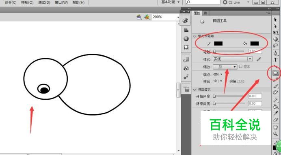Select the 3D Rotation tool
Screen dimensions: 281x155
(x=276, y=39)
